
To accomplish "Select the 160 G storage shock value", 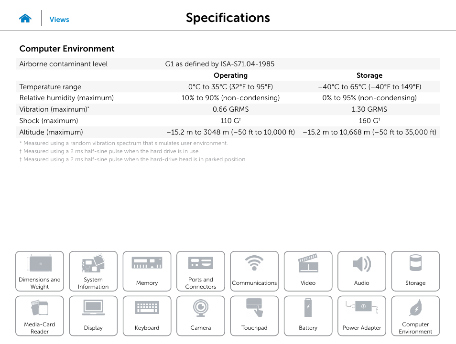I will (x=369, y=121).
